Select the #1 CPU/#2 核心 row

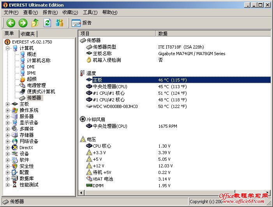point(174,100)
